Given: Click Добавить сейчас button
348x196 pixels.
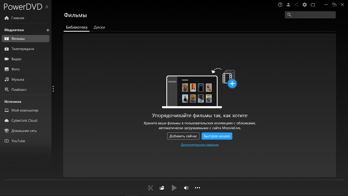Looking at the screenshot, I should click(x=183, y=136).
